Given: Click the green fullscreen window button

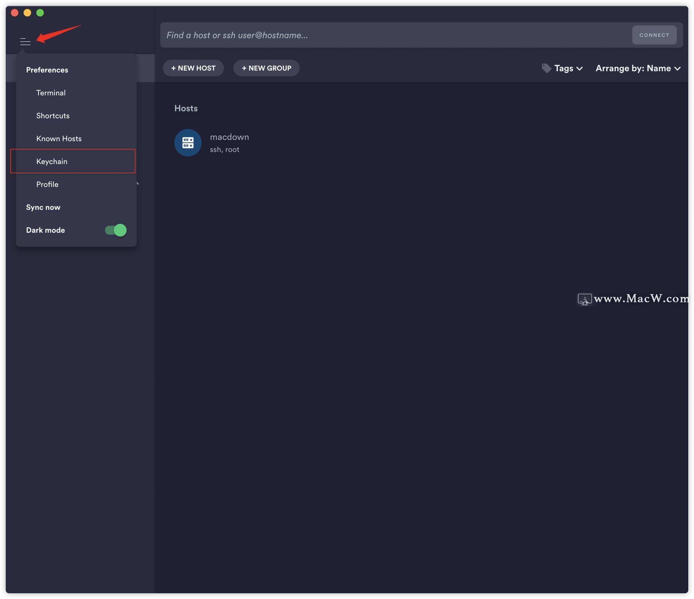Looking at the screenshot, I should point(40,13).
